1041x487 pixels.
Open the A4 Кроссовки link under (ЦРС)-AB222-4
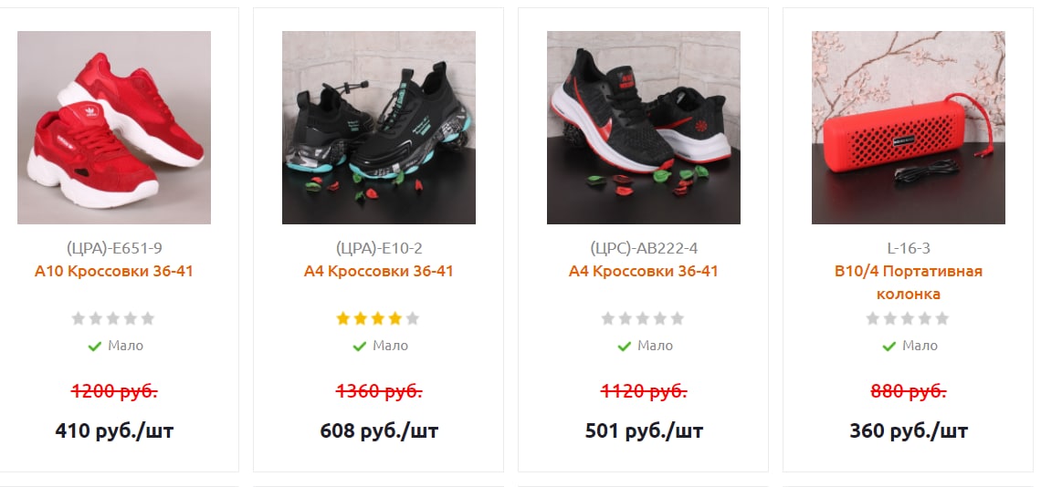pyautogui.click(x=644, y=272)
